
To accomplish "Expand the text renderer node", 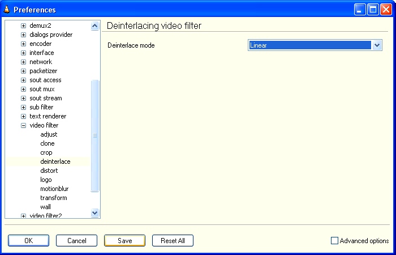I will 23,116.
